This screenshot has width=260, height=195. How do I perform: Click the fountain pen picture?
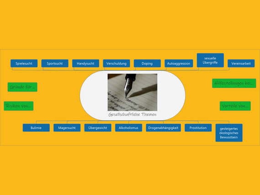pos(133,92)
